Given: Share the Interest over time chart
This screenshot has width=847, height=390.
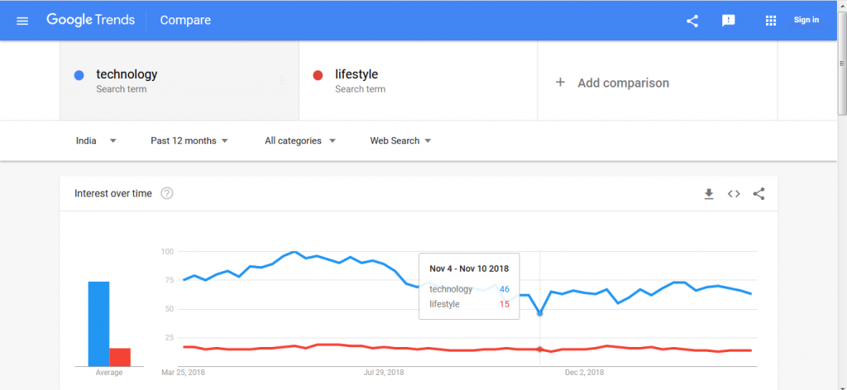Looking at the screenshot, I should click(759, 193).
